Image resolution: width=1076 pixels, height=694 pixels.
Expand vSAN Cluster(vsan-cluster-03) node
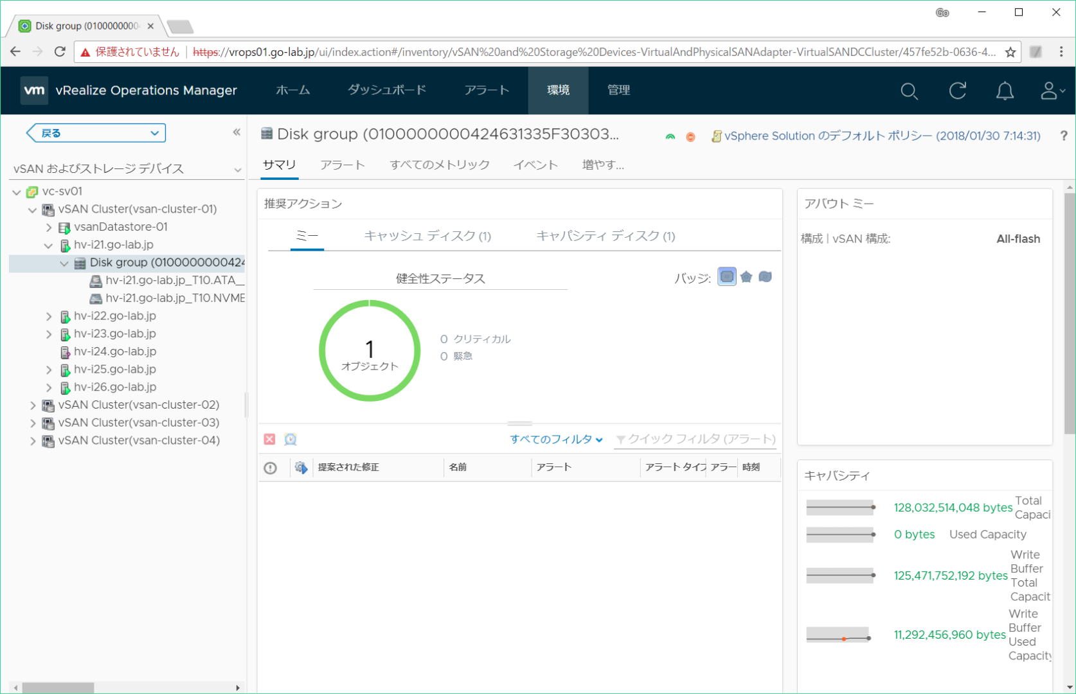[33, 423]
